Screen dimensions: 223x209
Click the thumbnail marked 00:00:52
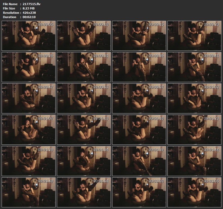point(84,99)
